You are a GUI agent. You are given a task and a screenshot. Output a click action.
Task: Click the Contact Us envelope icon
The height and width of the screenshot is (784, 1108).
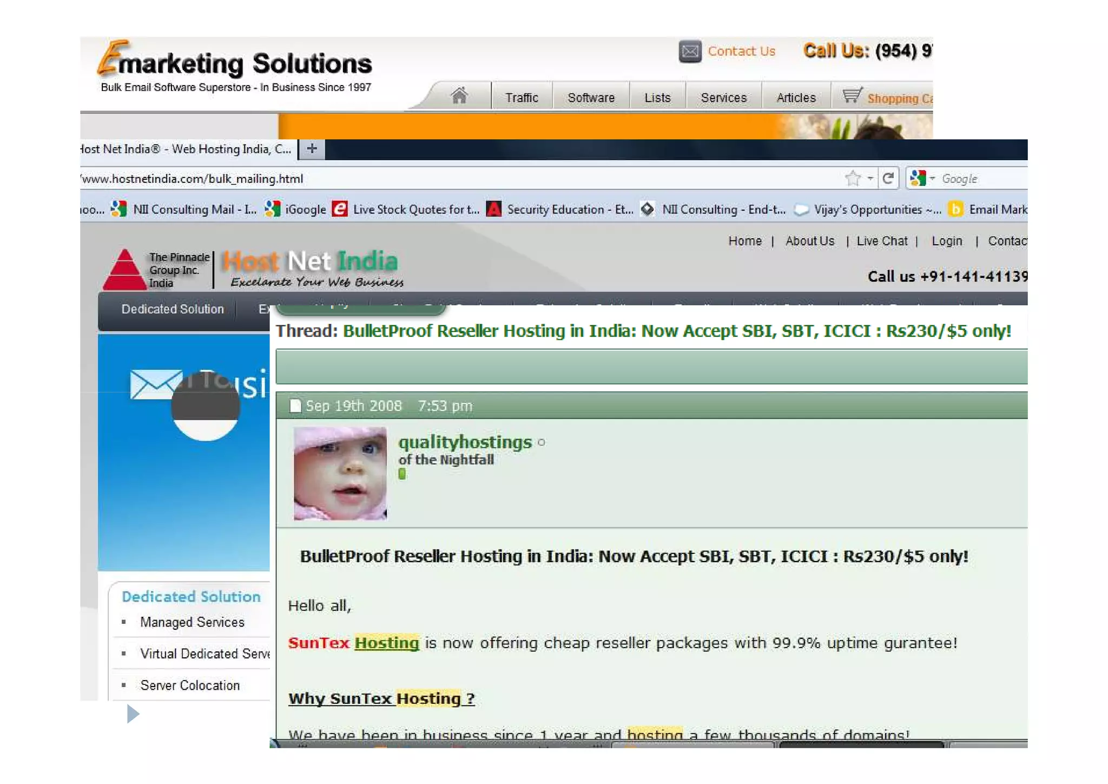[x=690, y=51]
